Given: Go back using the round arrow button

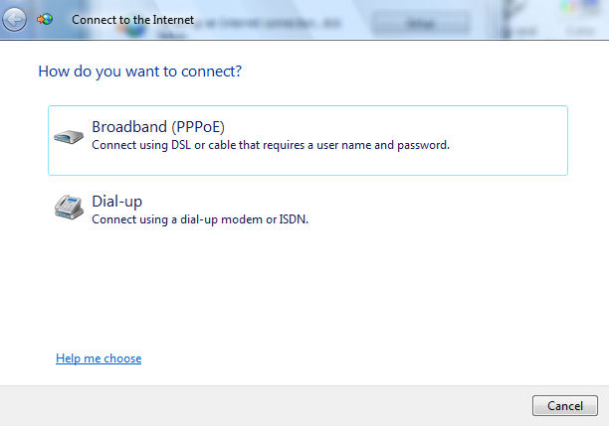Looking at the screenshot, I should [14, 19].
